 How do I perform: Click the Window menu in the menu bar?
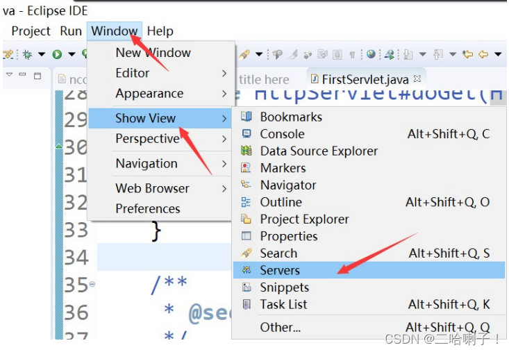115,31
